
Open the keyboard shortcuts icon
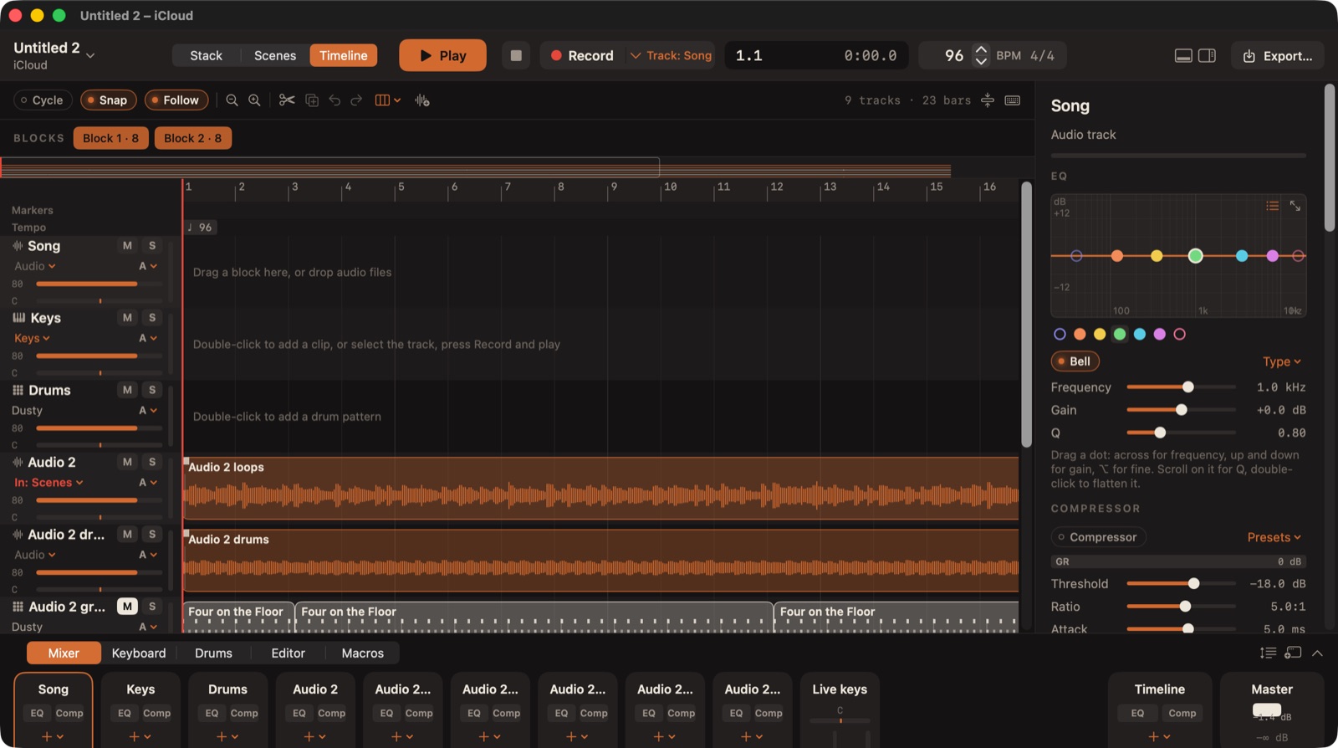tap(1012, 100)
